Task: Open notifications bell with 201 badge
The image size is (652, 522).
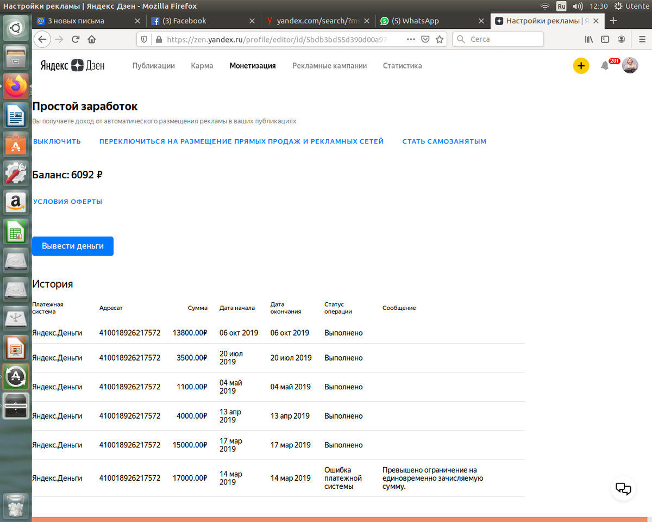Action: [x=605, y=66]
